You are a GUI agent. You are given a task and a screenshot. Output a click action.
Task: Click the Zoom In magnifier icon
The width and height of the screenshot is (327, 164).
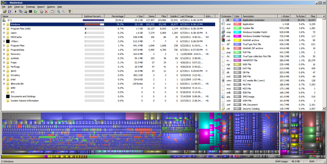(59, 11)
